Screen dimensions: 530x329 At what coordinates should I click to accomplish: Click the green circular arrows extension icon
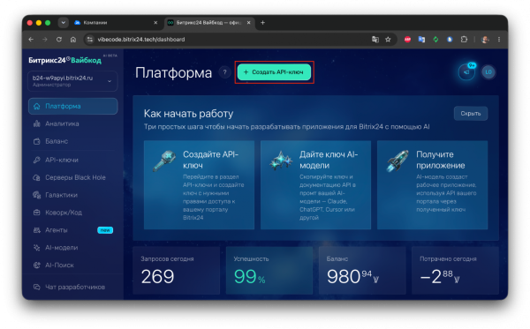click(x=435, y=40)
